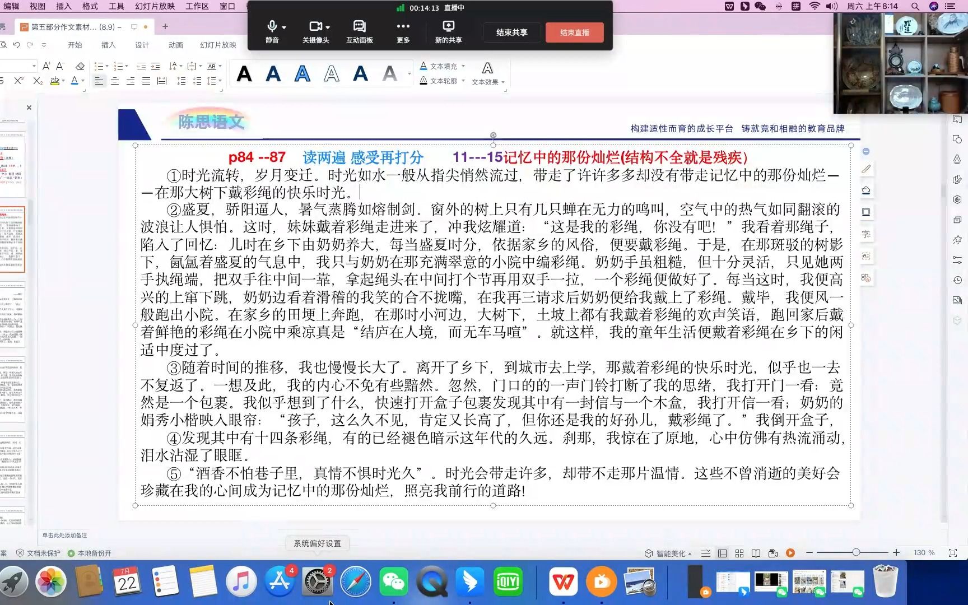Click the eraser clear formatting icon
968x605 pixels.
point(80,66)
